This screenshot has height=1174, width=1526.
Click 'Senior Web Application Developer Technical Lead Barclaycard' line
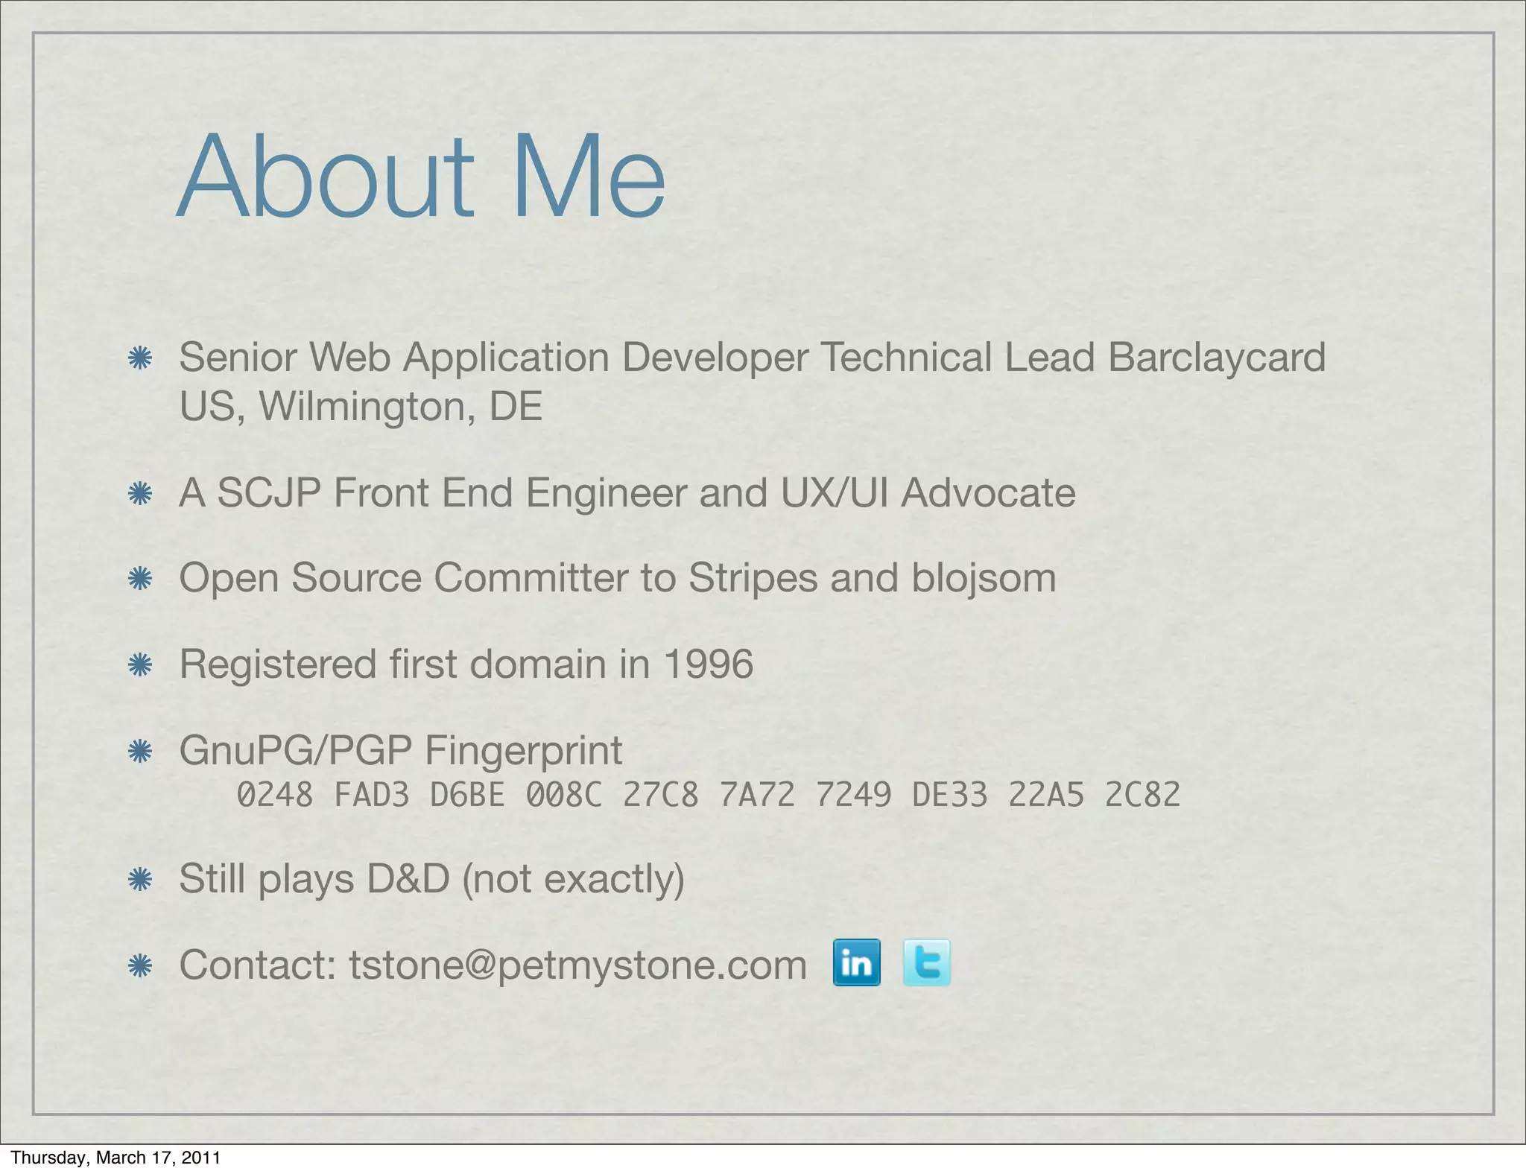[753, 357]
